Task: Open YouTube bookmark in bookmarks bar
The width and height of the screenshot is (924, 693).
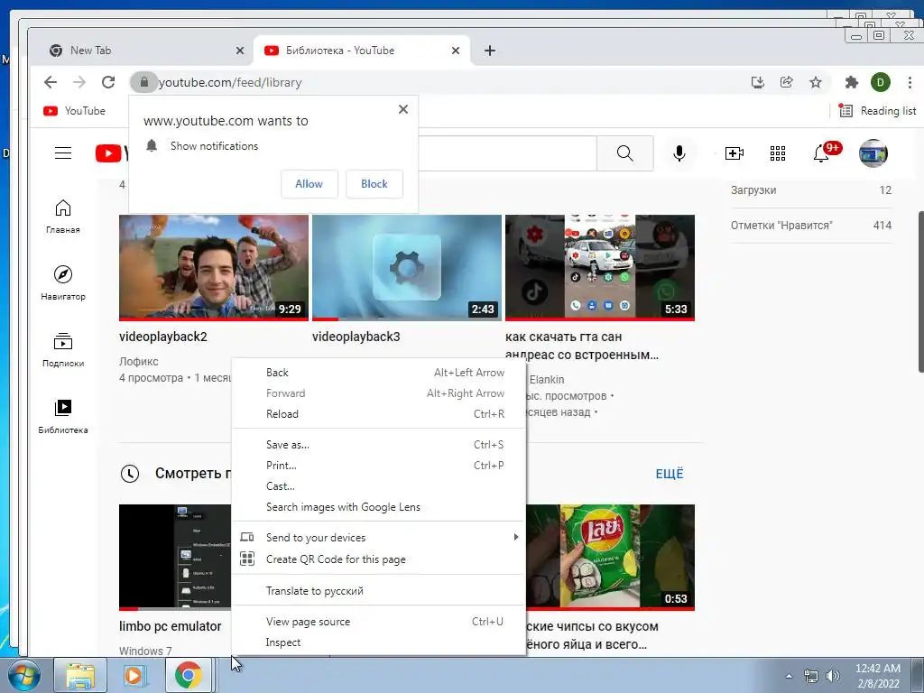Action: (74, 111)
